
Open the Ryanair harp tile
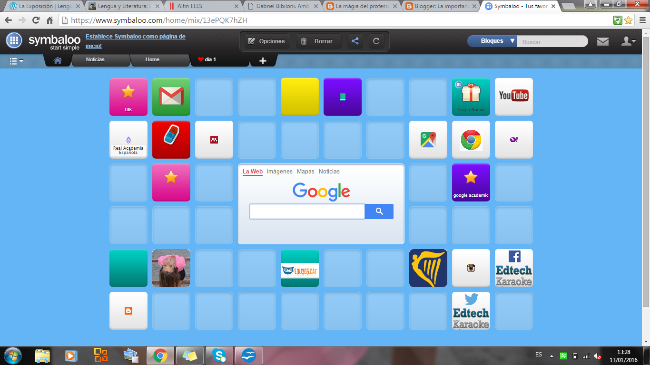coord(428,268)
